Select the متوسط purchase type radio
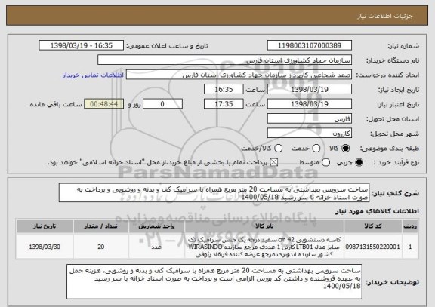 point(325,163)
